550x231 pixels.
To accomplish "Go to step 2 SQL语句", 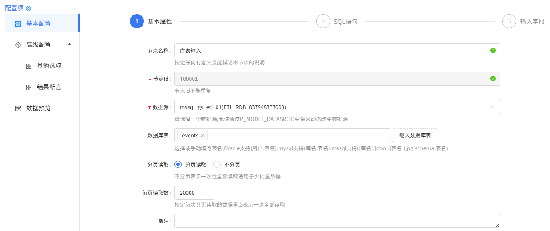I will [323, 21].
